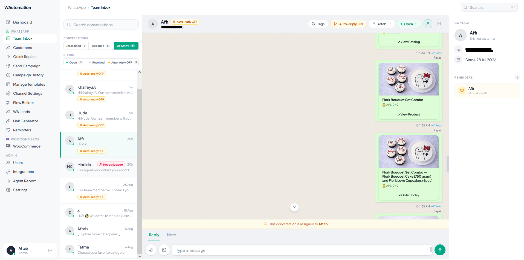Open the green Open status dropdown
The image size is (524, 260).
click(x=409, y=24)
